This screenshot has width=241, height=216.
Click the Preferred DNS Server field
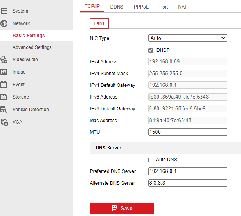(188, 171)
